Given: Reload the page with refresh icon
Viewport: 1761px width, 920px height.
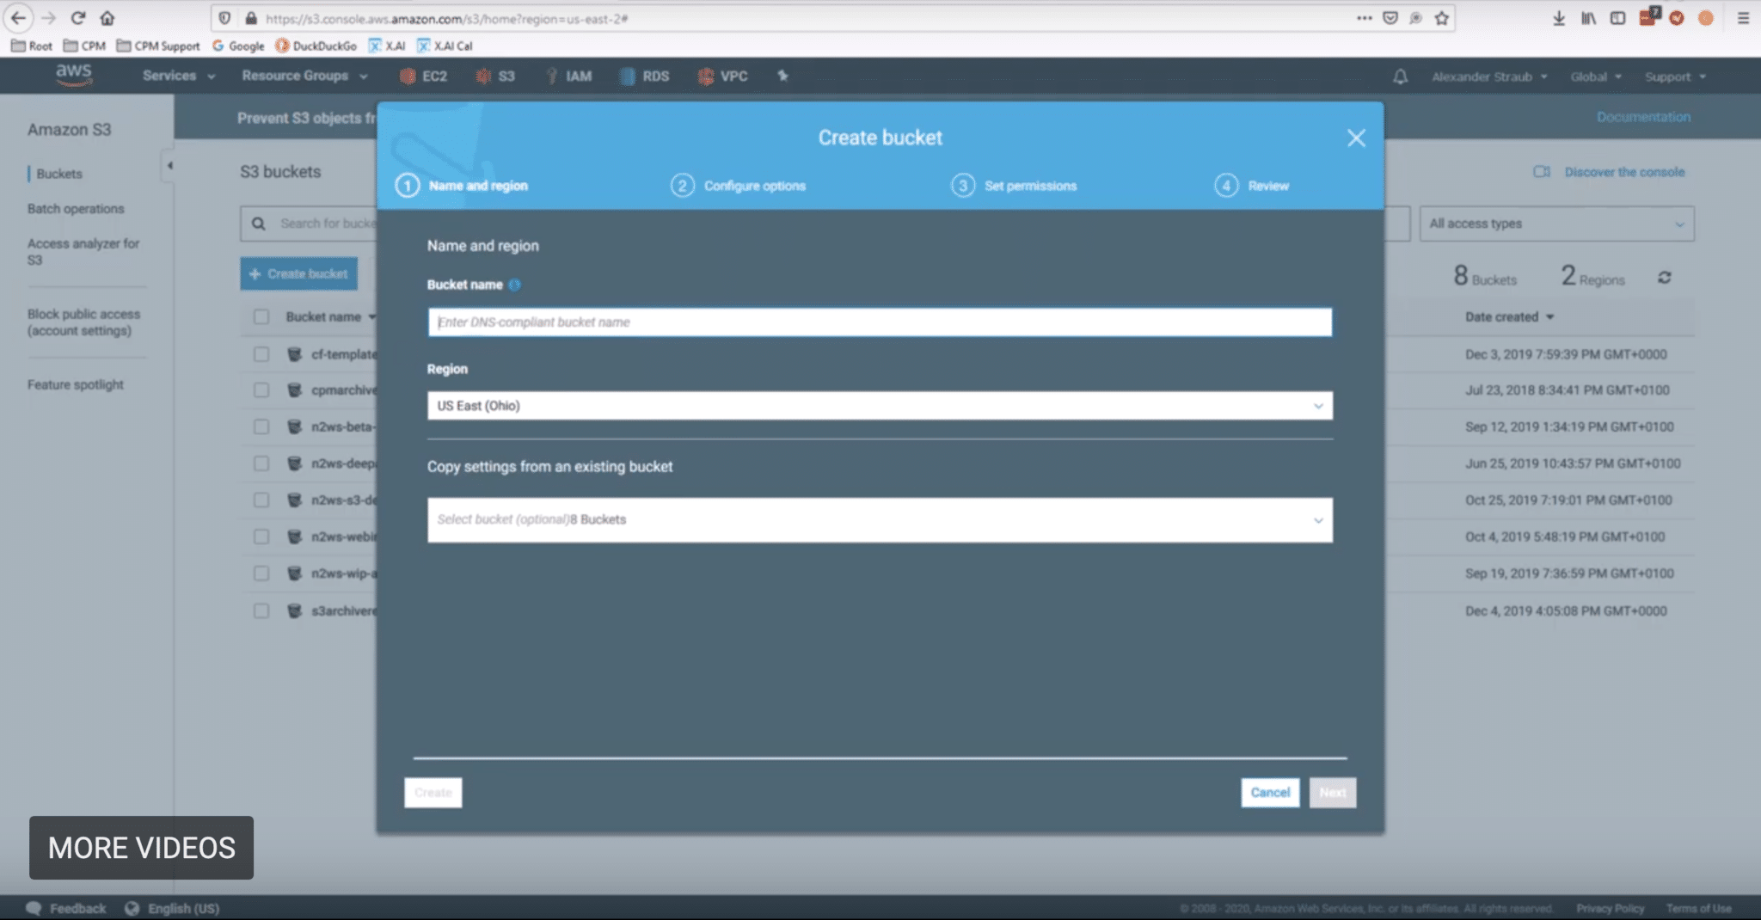Looking at the screenshot, I should [x=78, y=18].
